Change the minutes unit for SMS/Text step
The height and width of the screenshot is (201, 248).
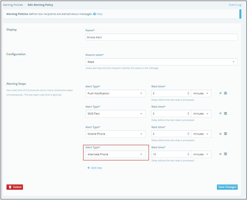tap(201, 114)
